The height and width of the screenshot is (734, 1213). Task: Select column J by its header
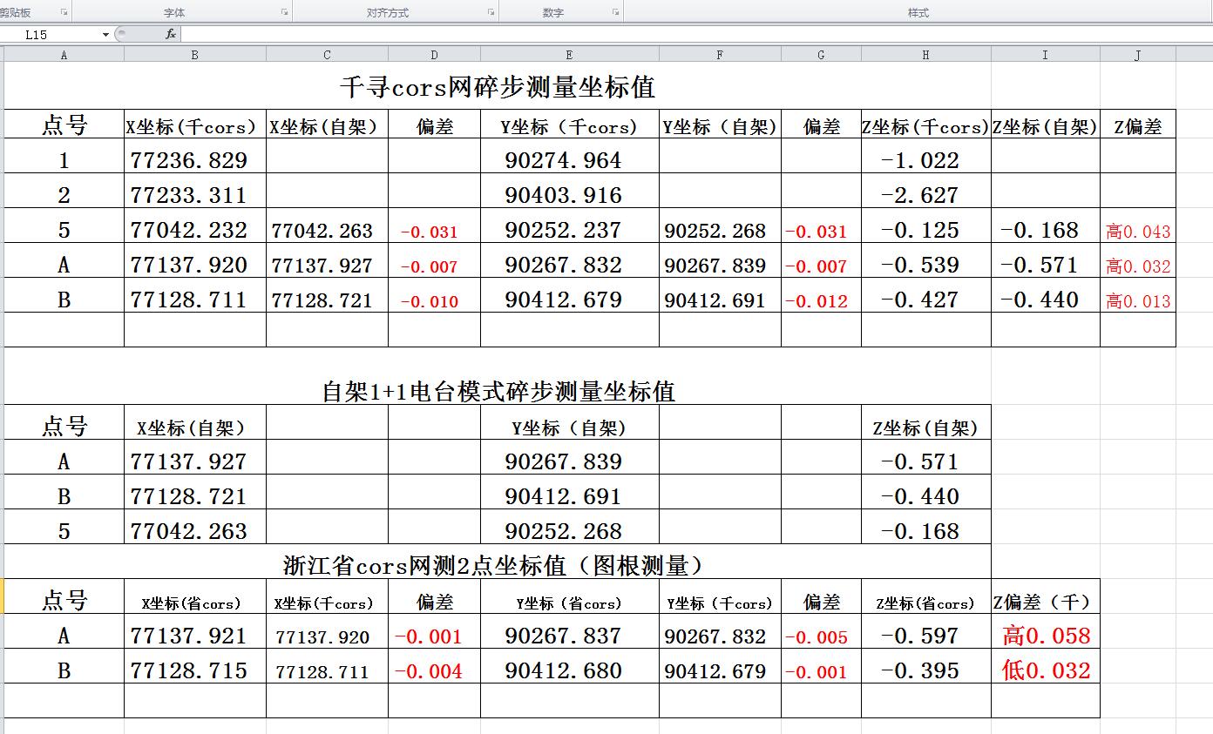pyautogui.click(x=1137, y=55)
